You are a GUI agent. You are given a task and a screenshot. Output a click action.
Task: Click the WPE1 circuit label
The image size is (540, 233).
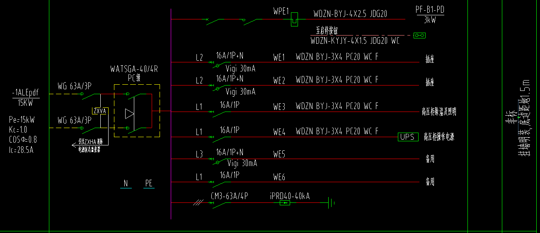point(281,11)
